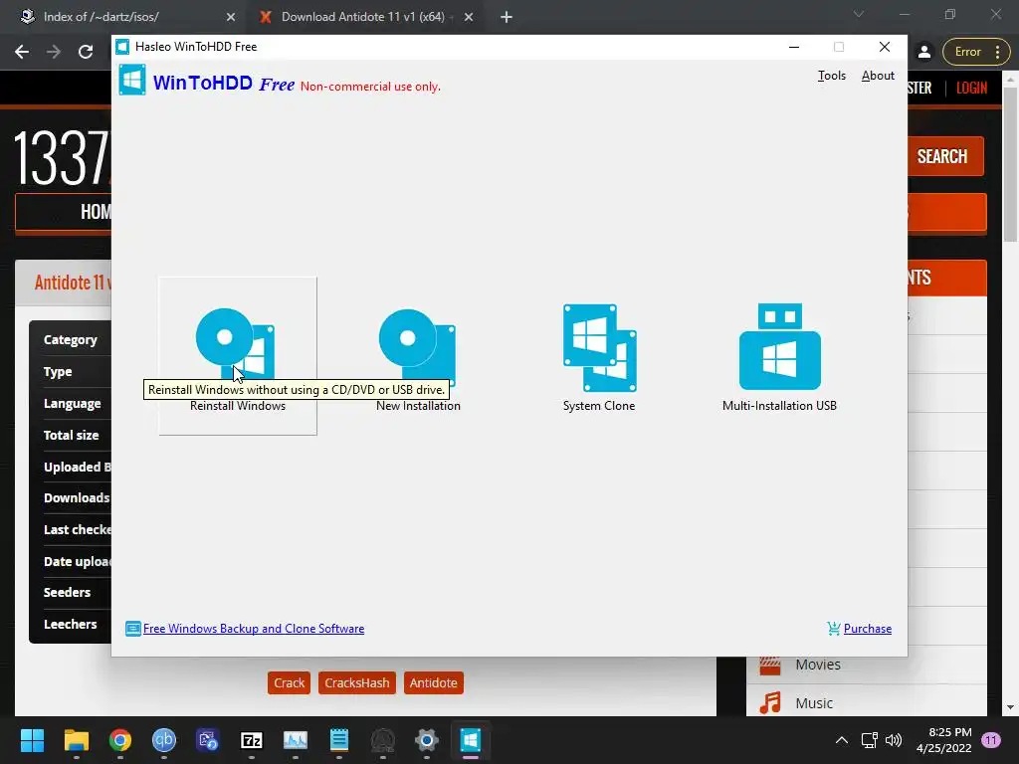
Task: Click the WinToHDD taskbar icon
Action: point(471,740)
